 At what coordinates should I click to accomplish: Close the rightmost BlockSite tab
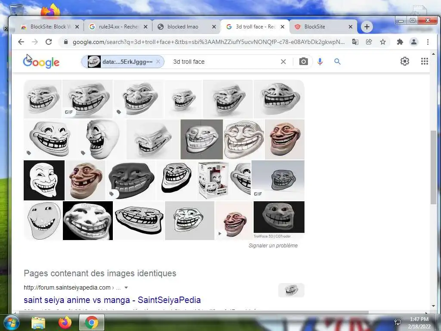click(351, 27)
